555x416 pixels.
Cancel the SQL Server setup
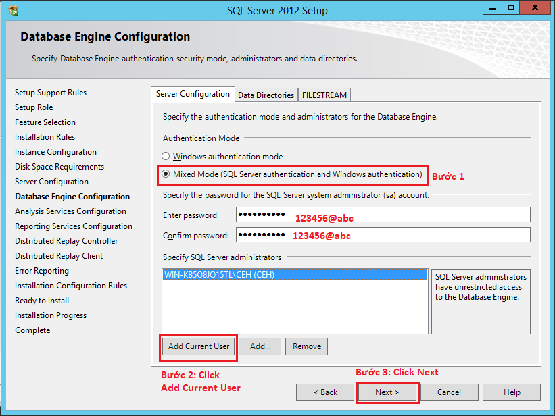449,392
